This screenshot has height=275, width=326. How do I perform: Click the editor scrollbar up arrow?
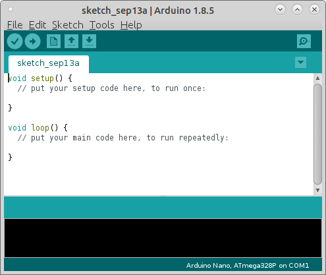(317, 78)
